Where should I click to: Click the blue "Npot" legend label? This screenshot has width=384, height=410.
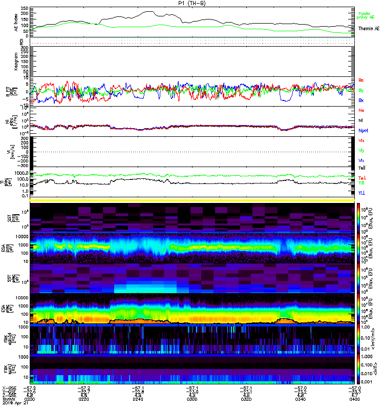[363, 131]
